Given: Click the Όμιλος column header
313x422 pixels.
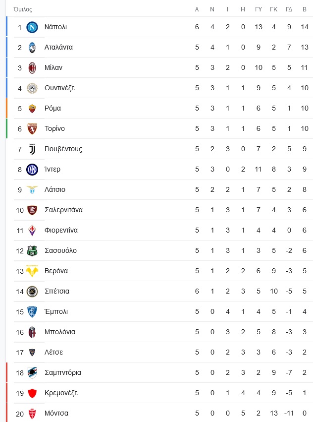Looking at the screenshot, I should pos(23,9).
